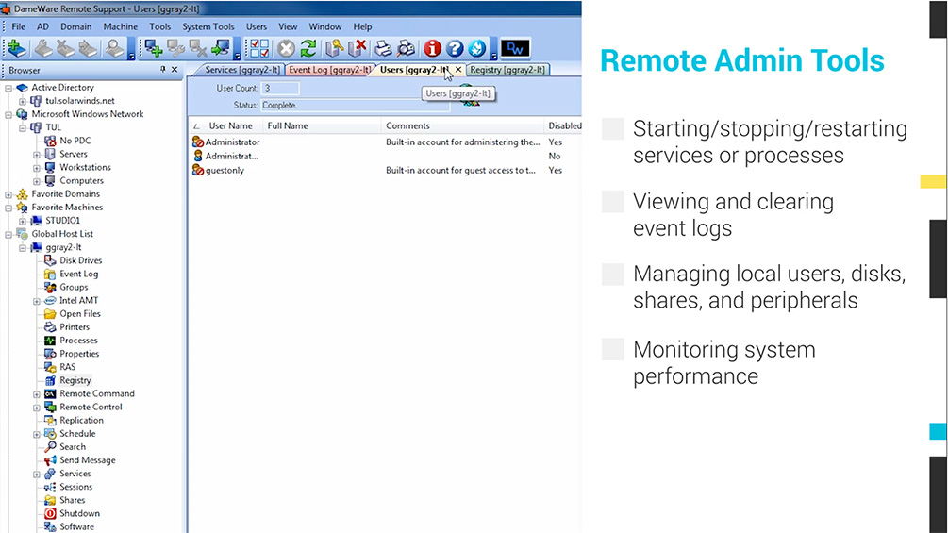948x533 pixels.
Task: Click the gray Stop circle toolbar icon
Action: click(x=286, y=48)
